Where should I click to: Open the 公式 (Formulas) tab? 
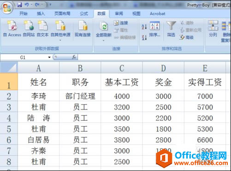coord(84,14)
